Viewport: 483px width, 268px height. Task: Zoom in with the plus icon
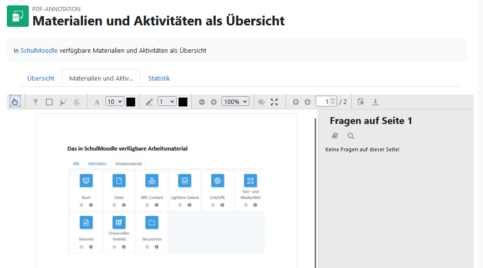coord(214,102)
